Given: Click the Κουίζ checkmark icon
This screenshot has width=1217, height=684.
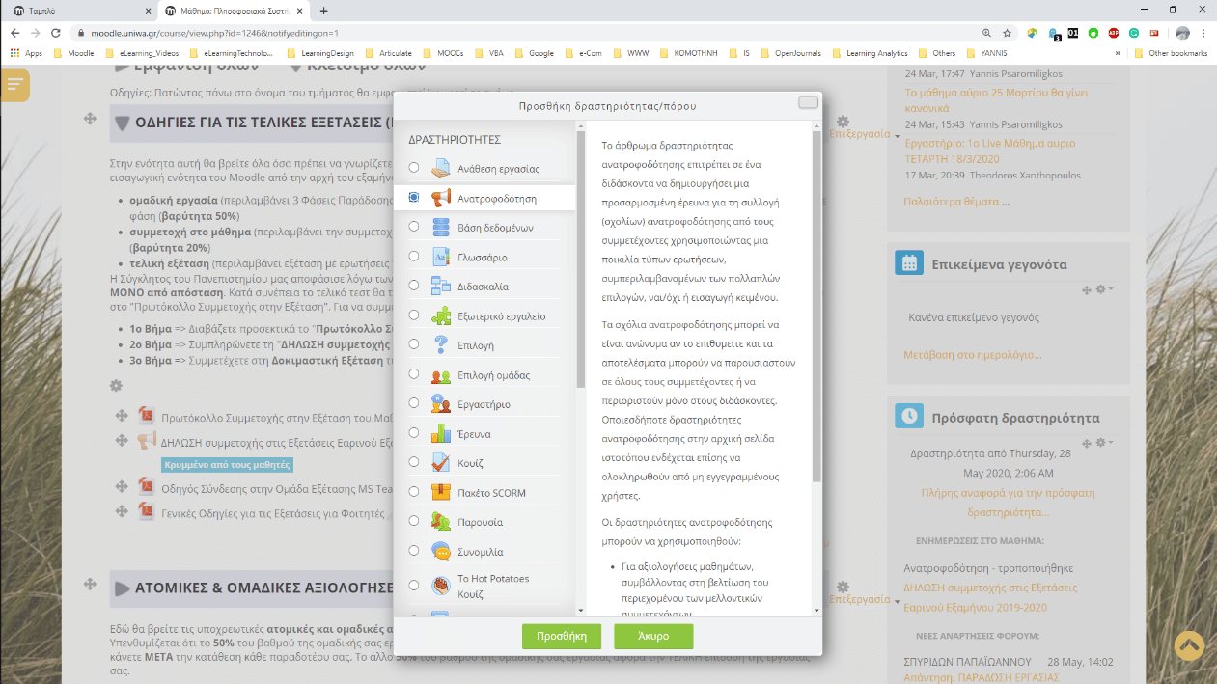Looking at the screenshot, I should click(440, 463).
